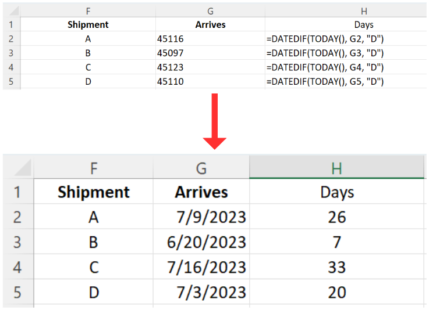Image resolution: width=429 pixels, height=310 pixels.
Task: Select the Days result cell showing 20
Action: click(x=336, y=292)
